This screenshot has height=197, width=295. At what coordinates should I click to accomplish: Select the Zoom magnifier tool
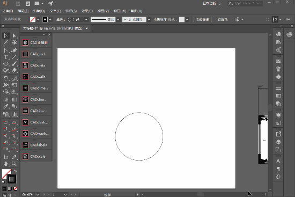(x=14, y=164)
